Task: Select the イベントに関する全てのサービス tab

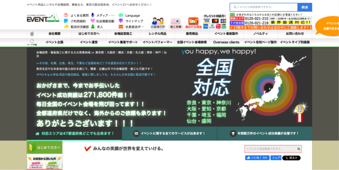Action: pyautogui.click(x=169, y=133)
